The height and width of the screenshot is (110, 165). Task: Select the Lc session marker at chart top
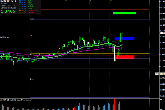[111, 1]
